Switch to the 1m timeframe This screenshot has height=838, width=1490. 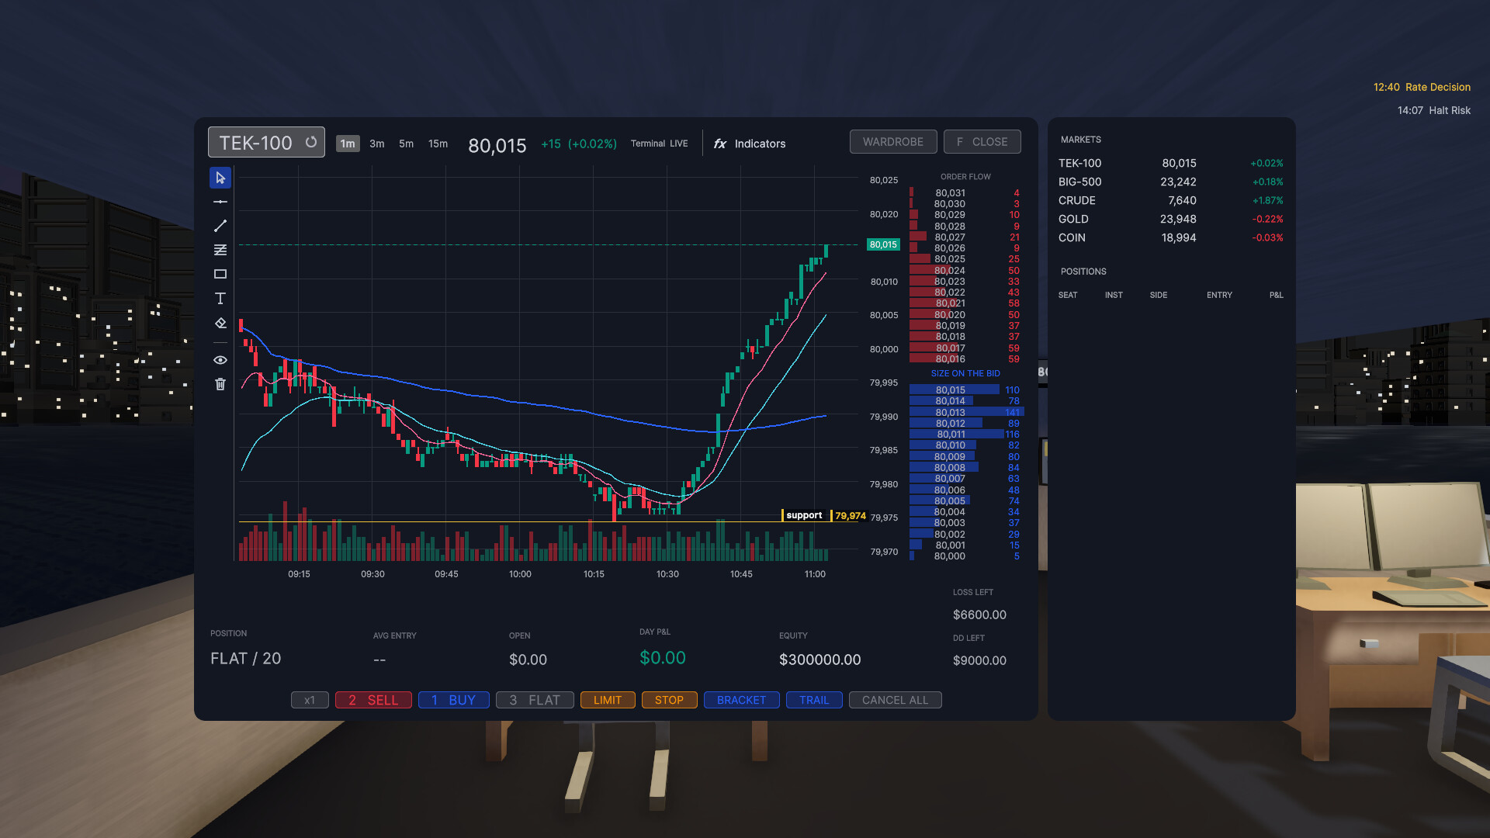[348, 144]
